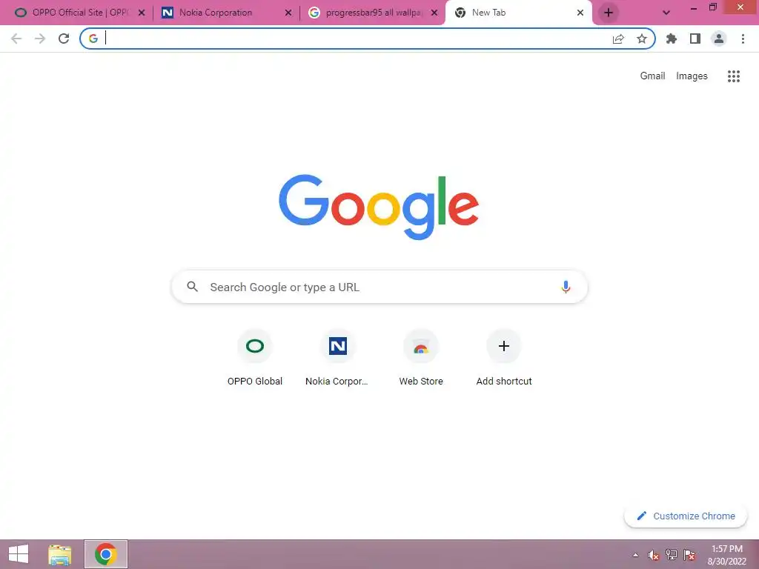Close the progressbar95 tab
The width and height of the screenshot is (759, 569).
coord(434,13)
